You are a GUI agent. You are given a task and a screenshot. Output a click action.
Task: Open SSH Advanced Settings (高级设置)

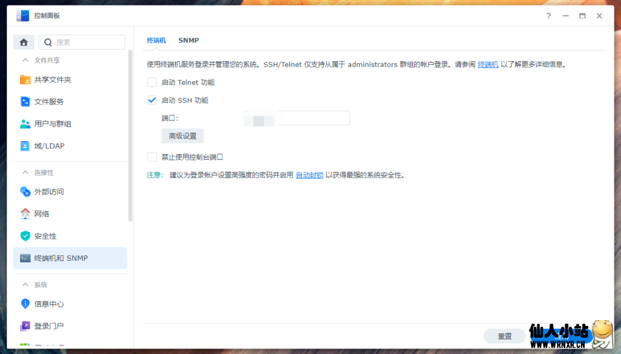click(x=183, y=136)
